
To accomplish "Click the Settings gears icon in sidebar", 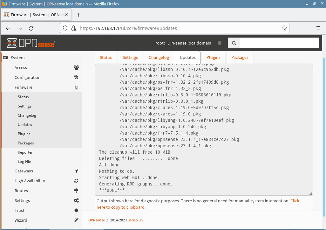I will pos(76,200).
